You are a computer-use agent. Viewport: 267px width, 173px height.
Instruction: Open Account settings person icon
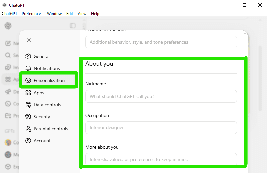(28, 141)
